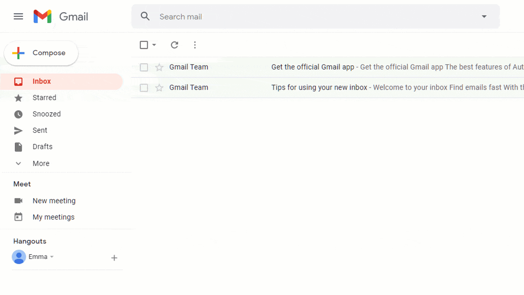The image size is (524, 295).
Task: Click sender 'Gmail Team' of the Tips email
Action: click(x=189, y=87)
